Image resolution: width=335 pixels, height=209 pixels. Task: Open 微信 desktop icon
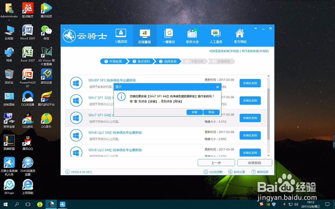click(46, 32)
